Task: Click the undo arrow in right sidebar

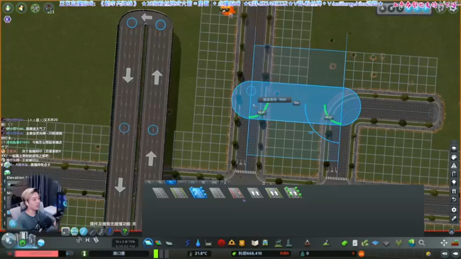Action: pyautogui.click(x=454, y=200)
